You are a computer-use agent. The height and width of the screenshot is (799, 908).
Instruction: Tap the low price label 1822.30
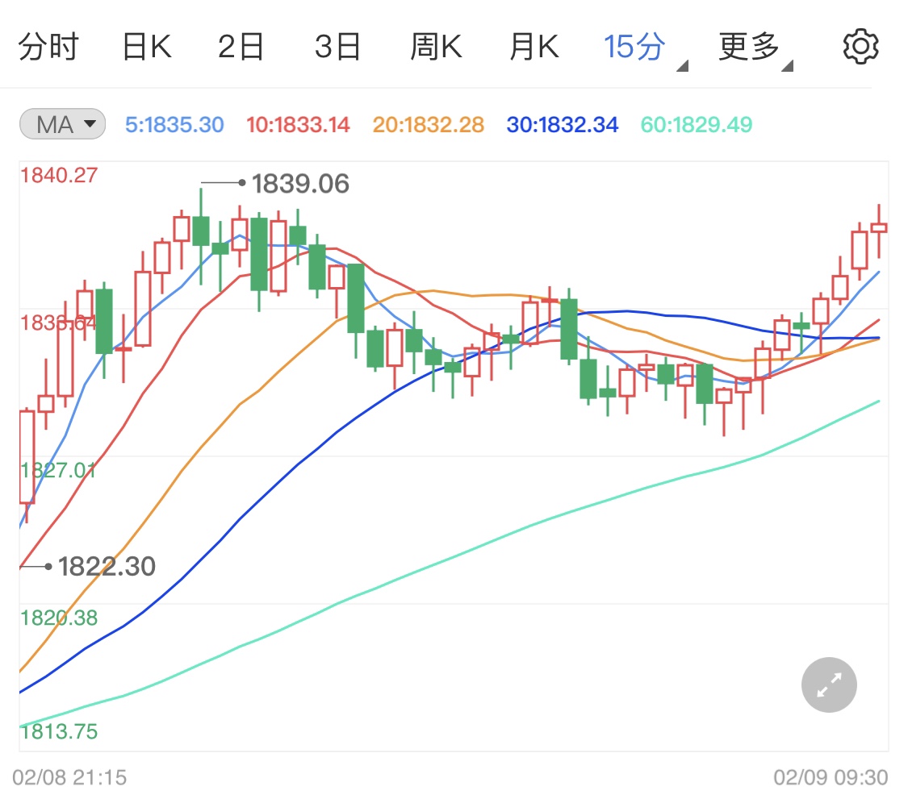107,567
